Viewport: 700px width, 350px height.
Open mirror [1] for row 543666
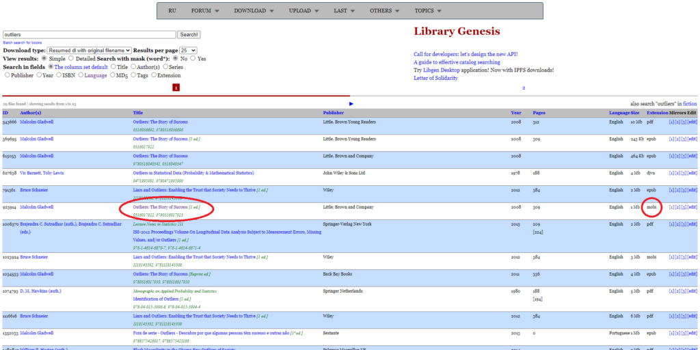tap(671, 122)
